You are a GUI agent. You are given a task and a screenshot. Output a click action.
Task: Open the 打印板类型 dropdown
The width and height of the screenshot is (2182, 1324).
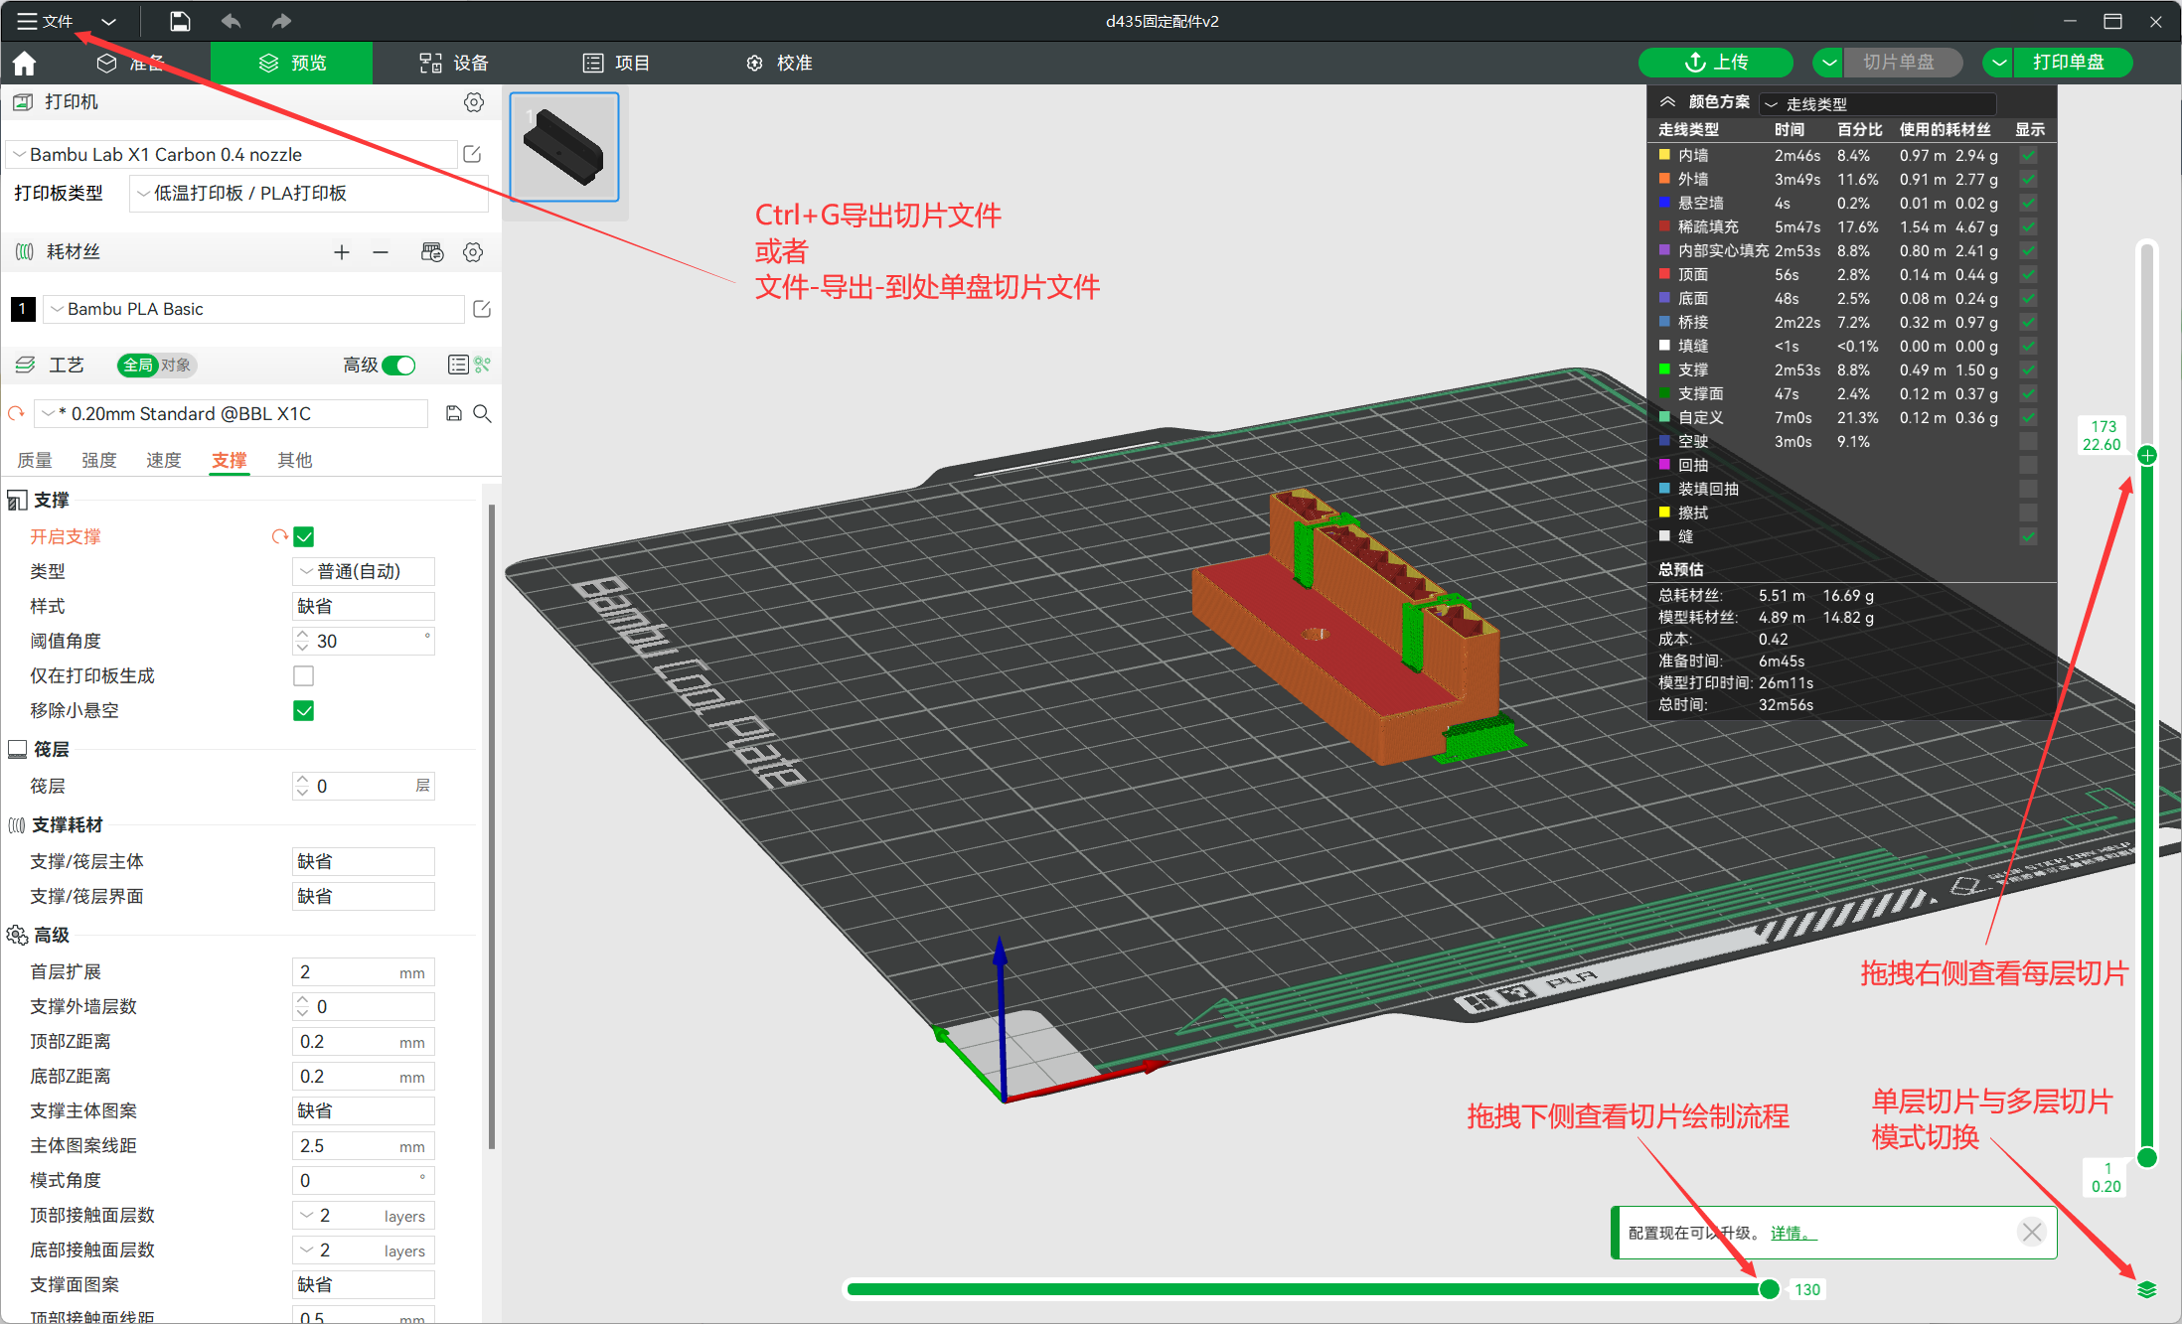[x=308, y=194]
